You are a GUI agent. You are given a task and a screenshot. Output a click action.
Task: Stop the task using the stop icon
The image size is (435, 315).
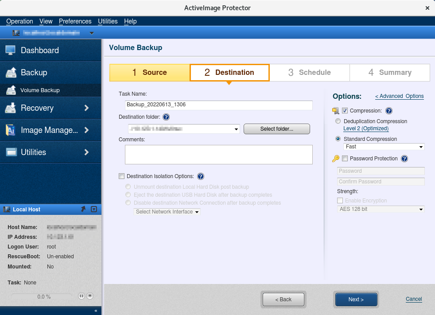[90, 296]
